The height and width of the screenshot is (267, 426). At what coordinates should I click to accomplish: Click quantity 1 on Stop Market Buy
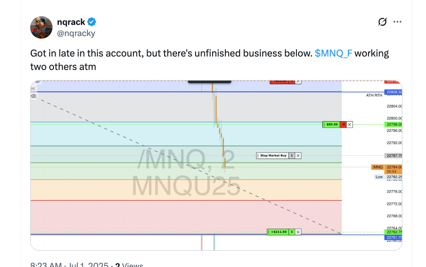[291, 156]
